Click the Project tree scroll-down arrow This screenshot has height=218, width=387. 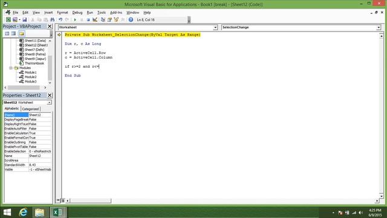[50, 83]
